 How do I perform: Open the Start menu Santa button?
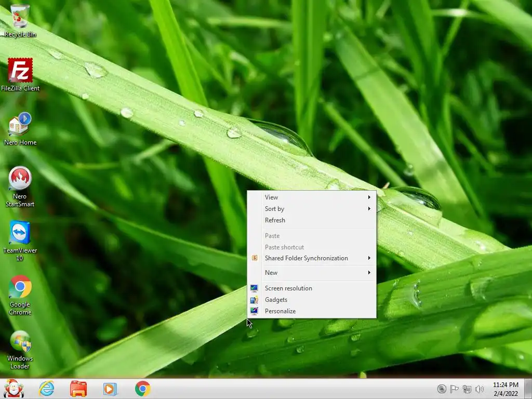coord(14,389)
